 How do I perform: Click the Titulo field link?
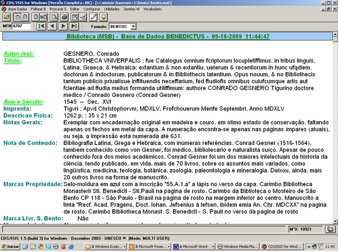[x=13, y=61]
